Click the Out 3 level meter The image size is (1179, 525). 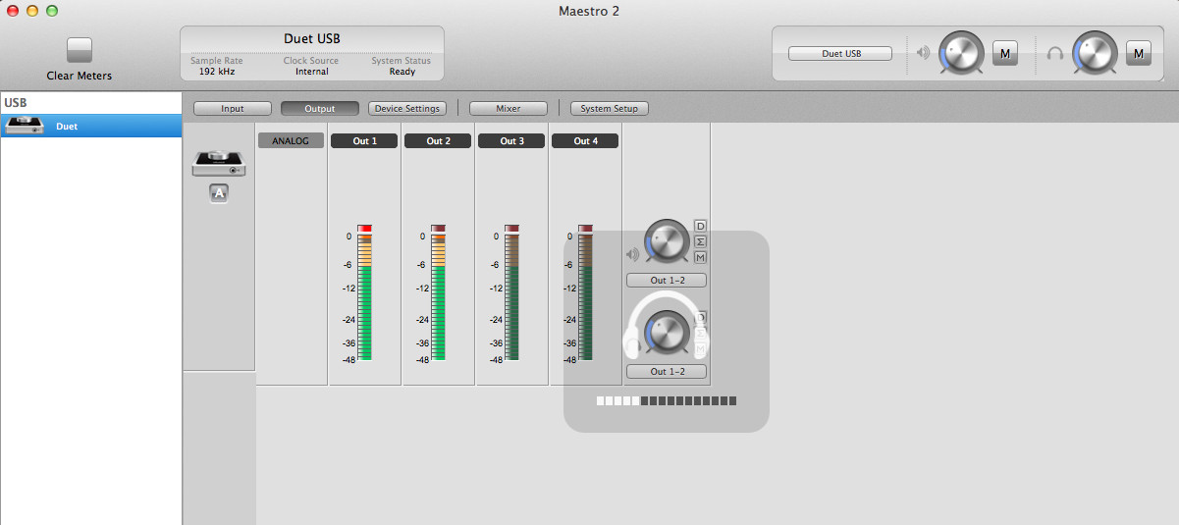(511, 297)
